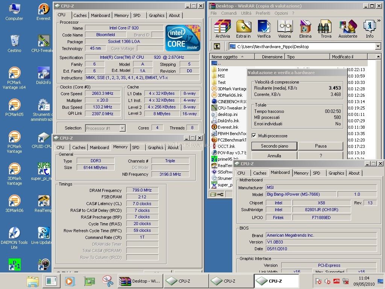Click Estrai in toolbar icon
Image resolution: width=385 pixels, height=289 pixels.
pos(243,29)
